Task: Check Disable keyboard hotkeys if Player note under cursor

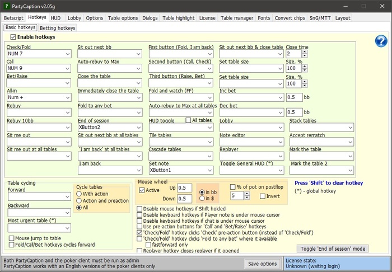Action: (x=139, y=215)
